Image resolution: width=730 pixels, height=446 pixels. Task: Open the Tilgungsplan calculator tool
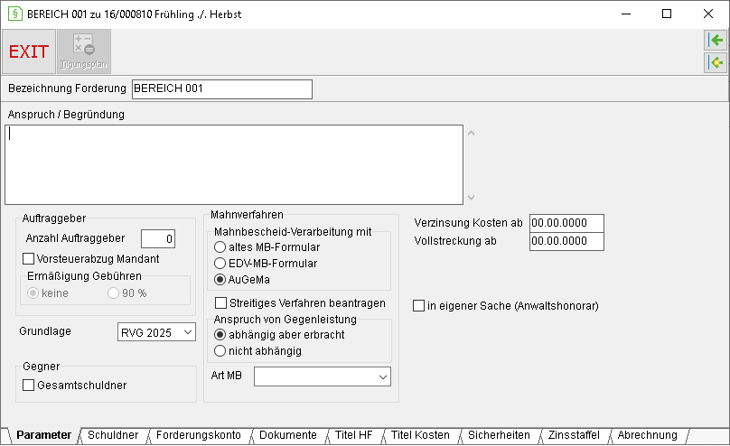tap(84, 51)
